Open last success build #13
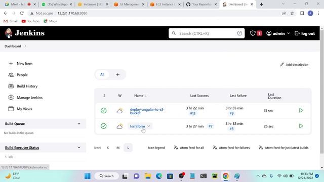Image resolution: width=324 pixels, height=182 pixels. 192,113
